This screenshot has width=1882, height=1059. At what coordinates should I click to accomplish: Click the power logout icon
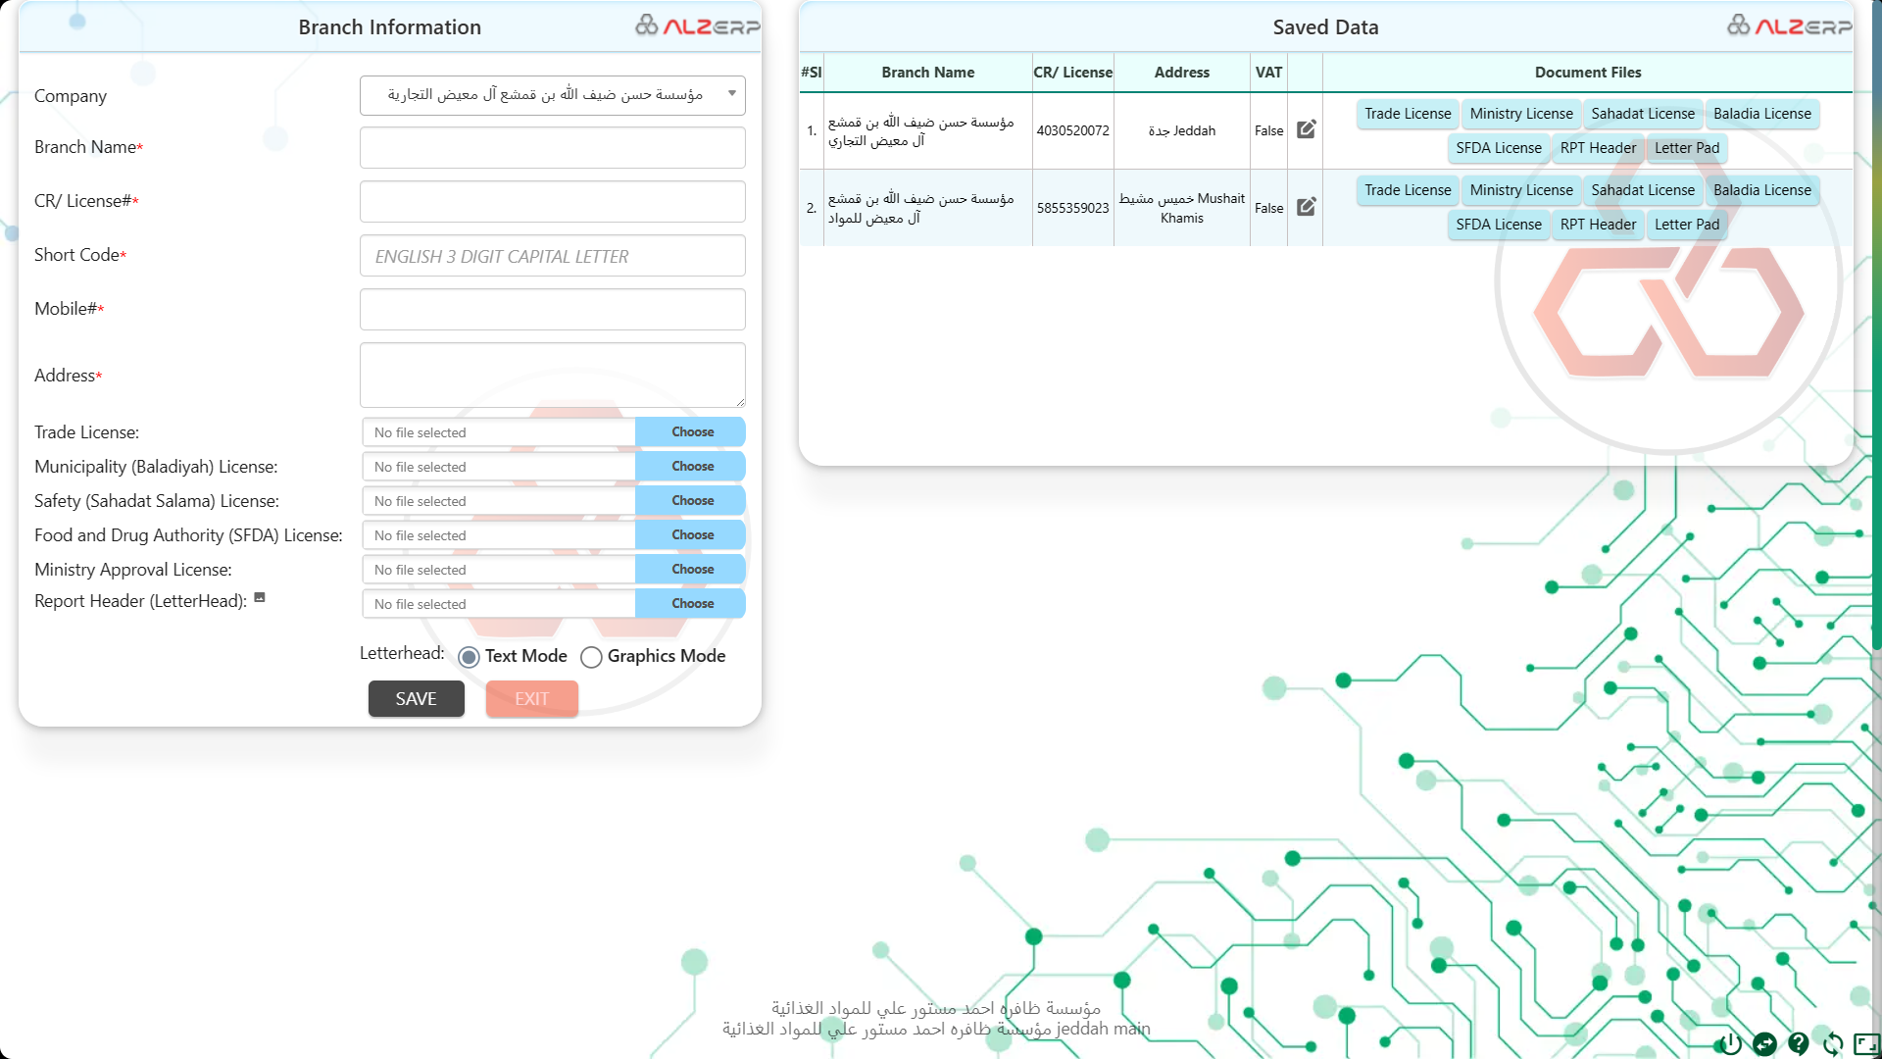point(1730,1044)
